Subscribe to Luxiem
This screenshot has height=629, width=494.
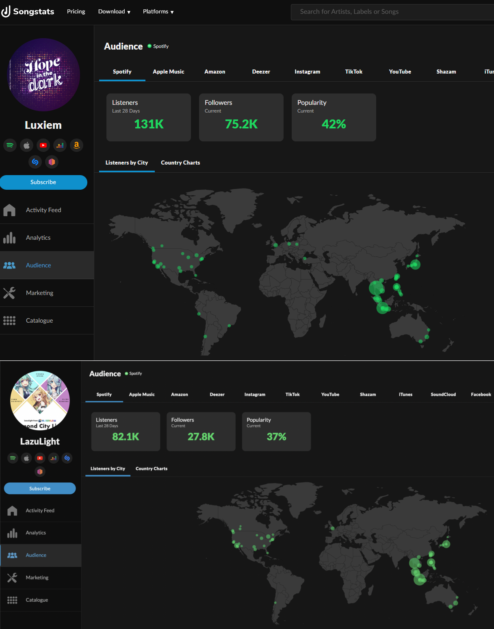[43, 182]
